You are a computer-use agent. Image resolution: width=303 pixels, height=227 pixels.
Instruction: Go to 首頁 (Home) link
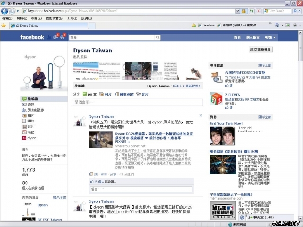(237, 37)
